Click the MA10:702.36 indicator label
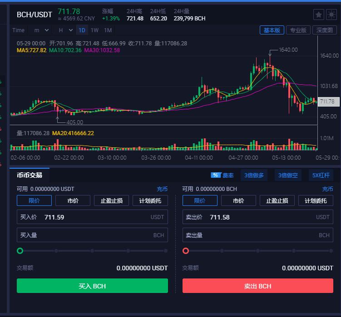 65,50
